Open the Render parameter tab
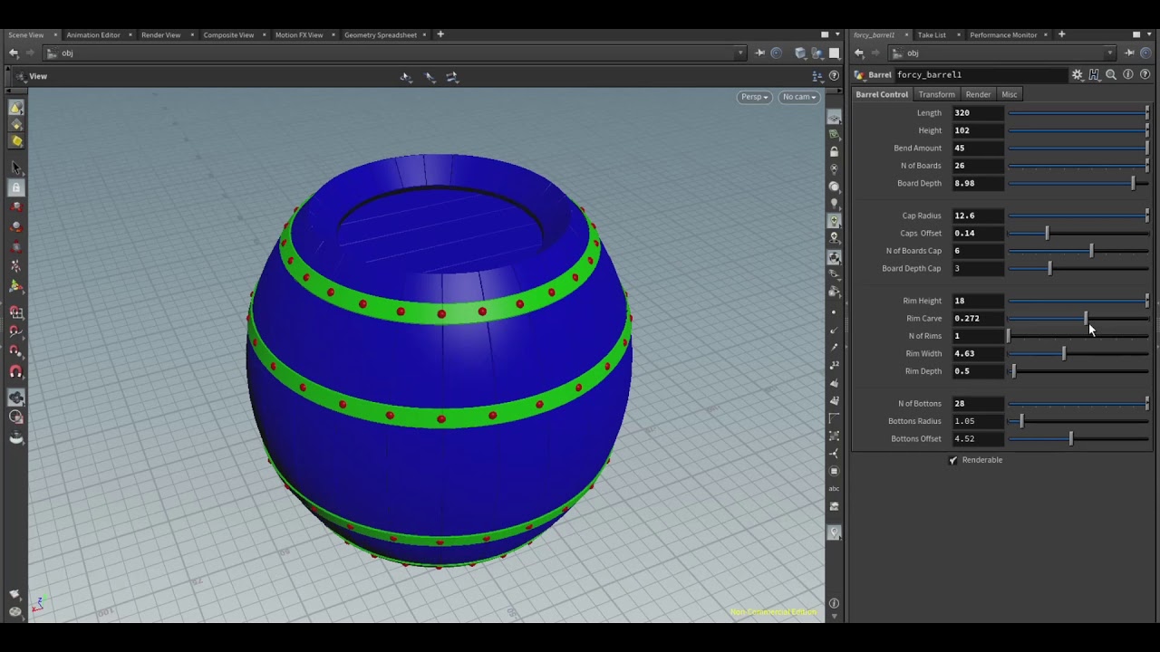This screenshot has height=652, width=1160. tap(978, 94)
